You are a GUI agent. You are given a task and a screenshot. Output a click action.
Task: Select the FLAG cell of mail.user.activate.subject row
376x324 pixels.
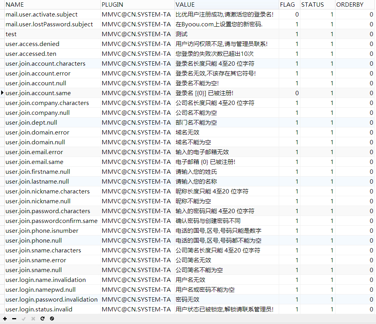289,15
